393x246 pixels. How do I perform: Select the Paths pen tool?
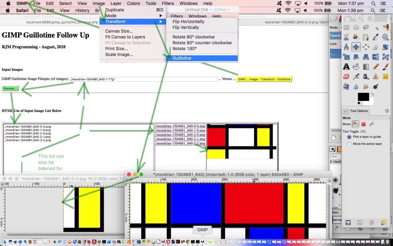pyautogui.click(x=366, y=37)
